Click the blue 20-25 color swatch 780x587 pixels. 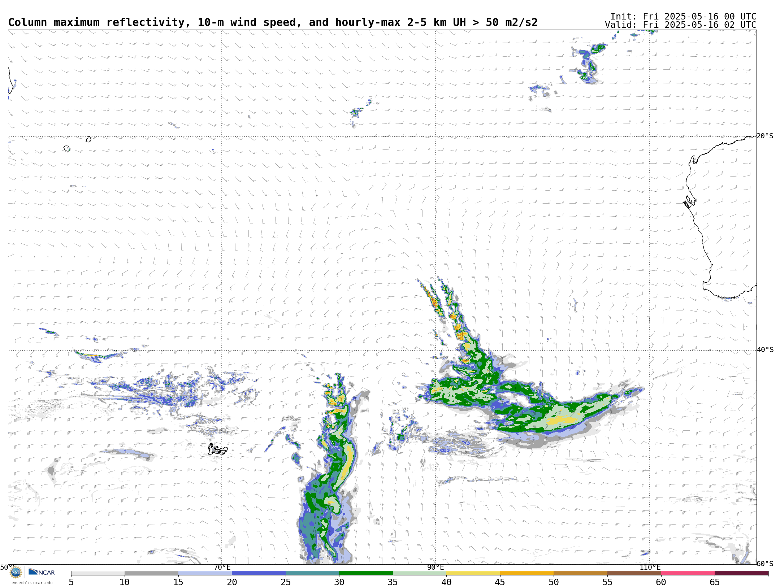[259, 573]
